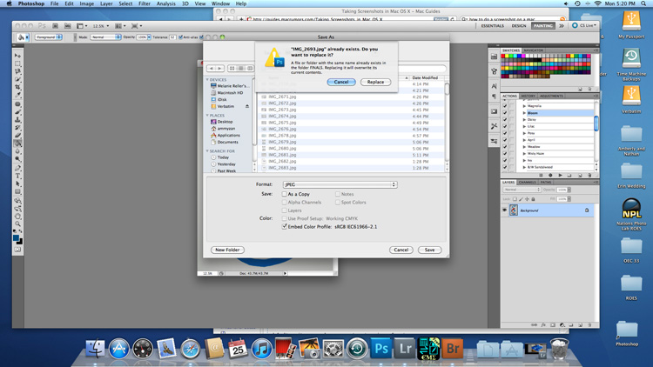Open the Mode dropdown set to Normal
This screenshot has height=367, width=653.
(105, 37)
